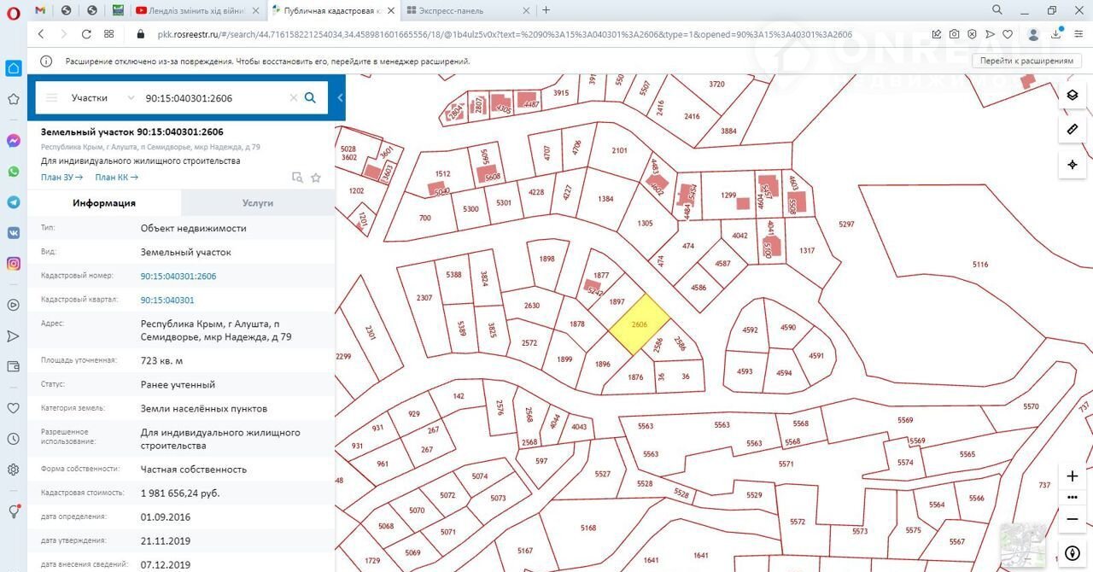Open the map layers panel

click(1073, 96)
